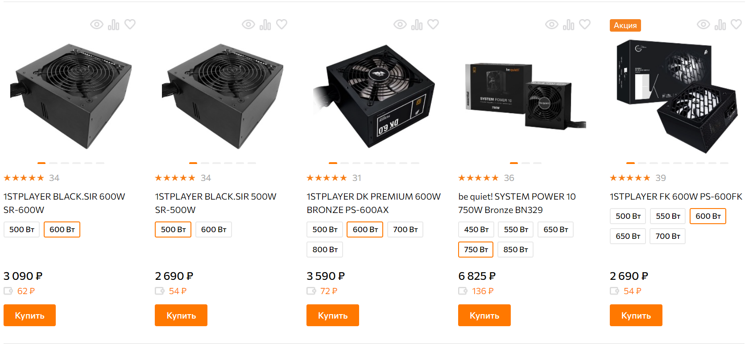This screenshot has width=753, height=344.
Task: Buy the be quiet! SYSTEM POWER 10
Action: tap(484, 315)
